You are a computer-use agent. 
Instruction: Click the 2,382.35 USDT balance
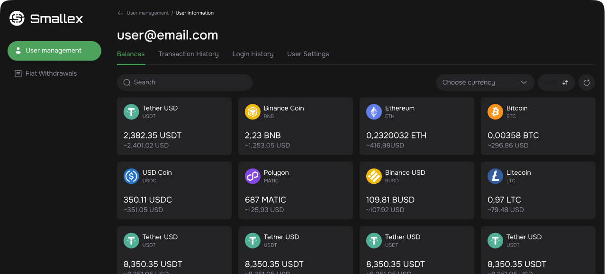153,136
